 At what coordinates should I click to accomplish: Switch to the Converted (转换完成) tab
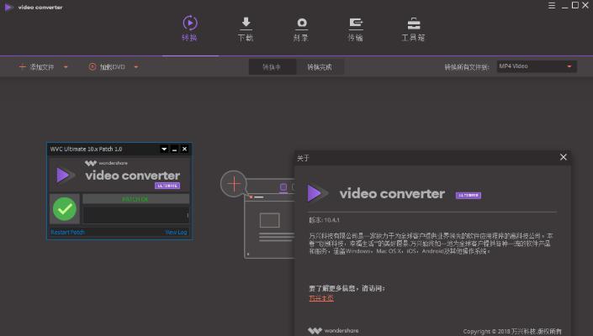click(320, 67)
